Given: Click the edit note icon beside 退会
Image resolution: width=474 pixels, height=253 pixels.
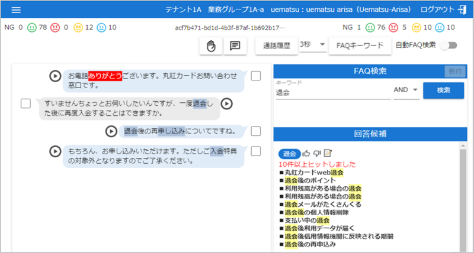Looking at the screenshot, I should click(x=328, y=154).
